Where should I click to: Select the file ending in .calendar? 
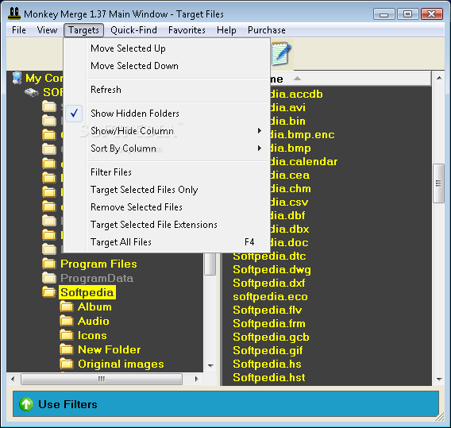[x=304, y=162]
